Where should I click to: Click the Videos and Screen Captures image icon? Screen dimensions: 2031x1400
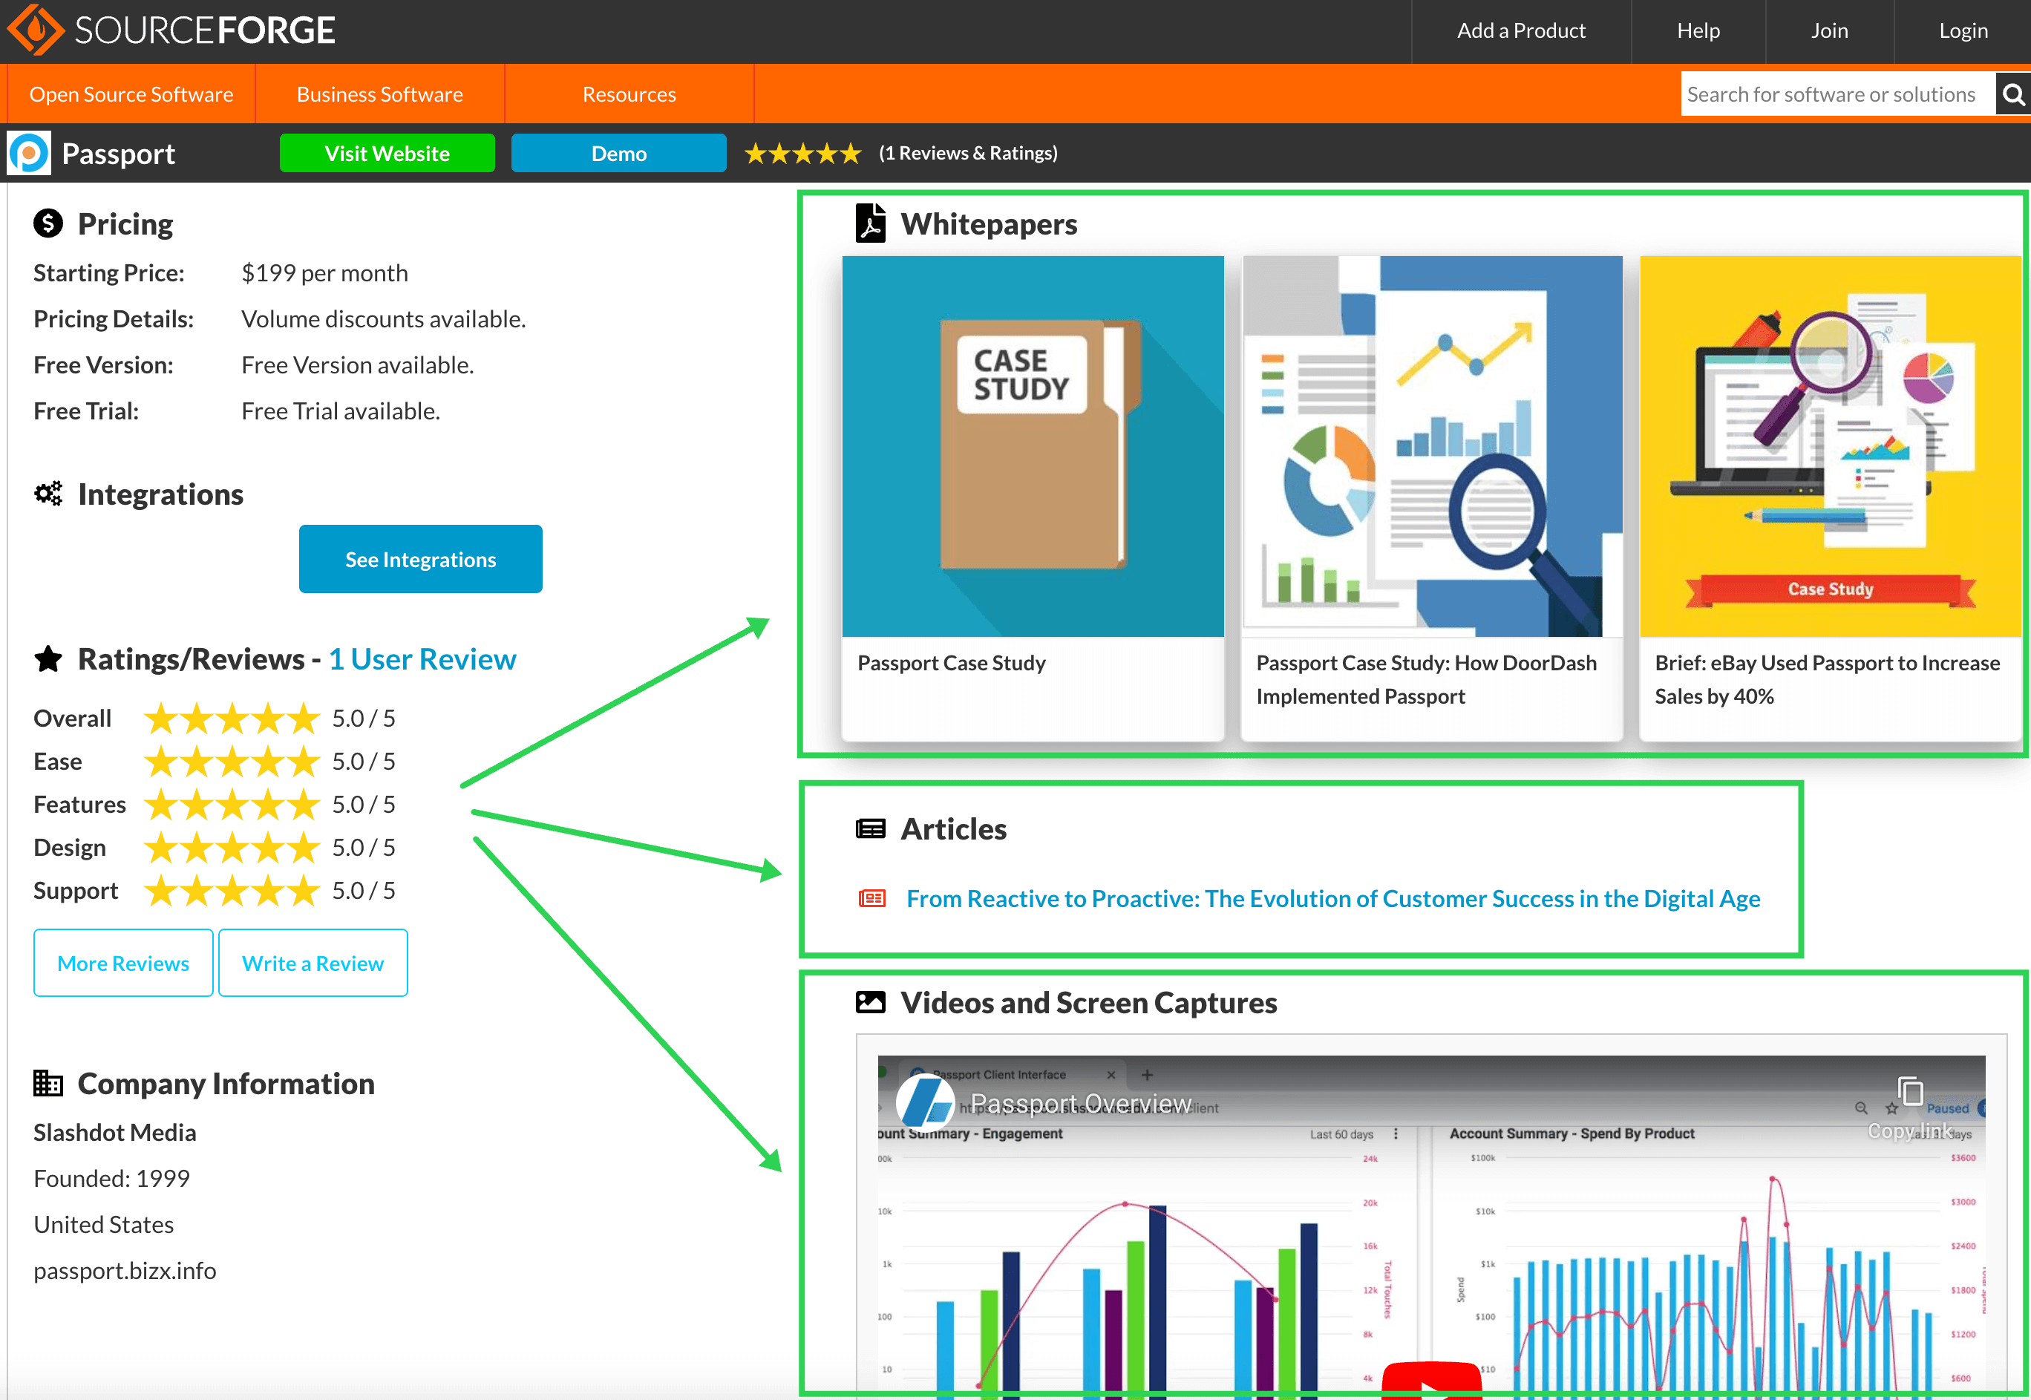(x=871, y=1003)
